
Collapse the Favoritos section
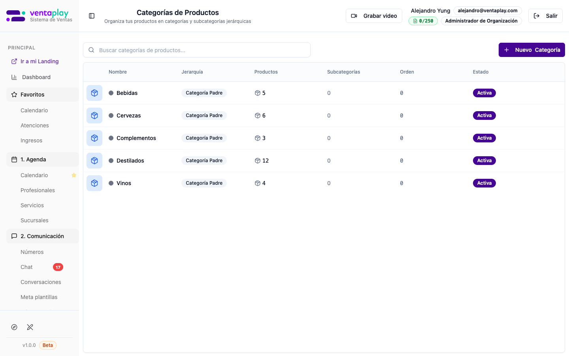coord(43,95)
